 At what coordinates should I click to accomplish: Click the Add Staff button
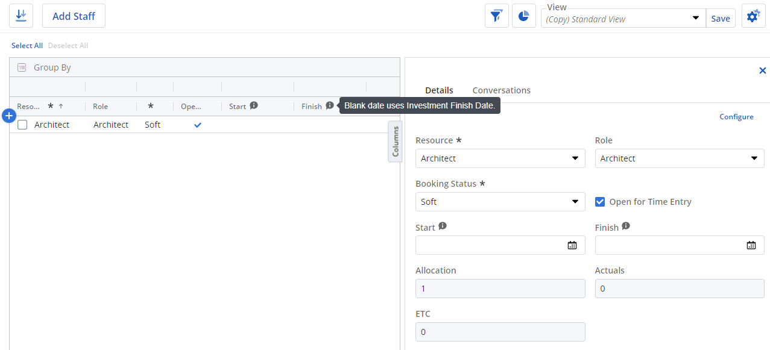point(74,16)
